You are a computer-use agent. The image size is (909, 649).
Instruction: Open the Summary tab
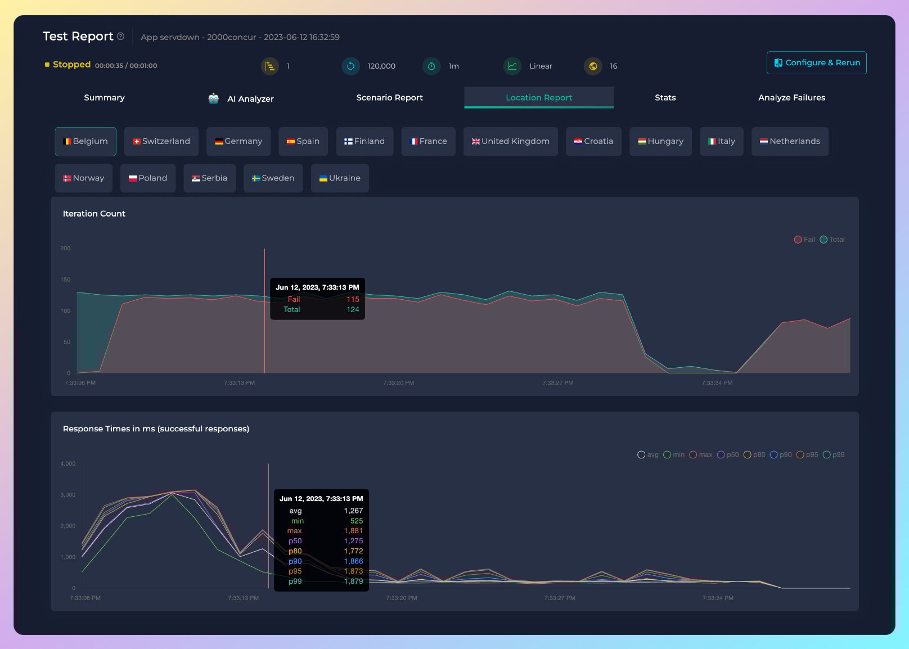(104, 97)
